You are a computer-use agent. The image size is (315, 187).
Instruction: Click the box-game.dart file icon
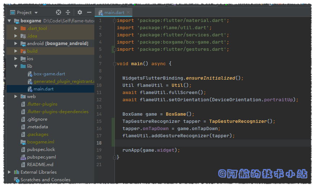click(x=30, y=74)
